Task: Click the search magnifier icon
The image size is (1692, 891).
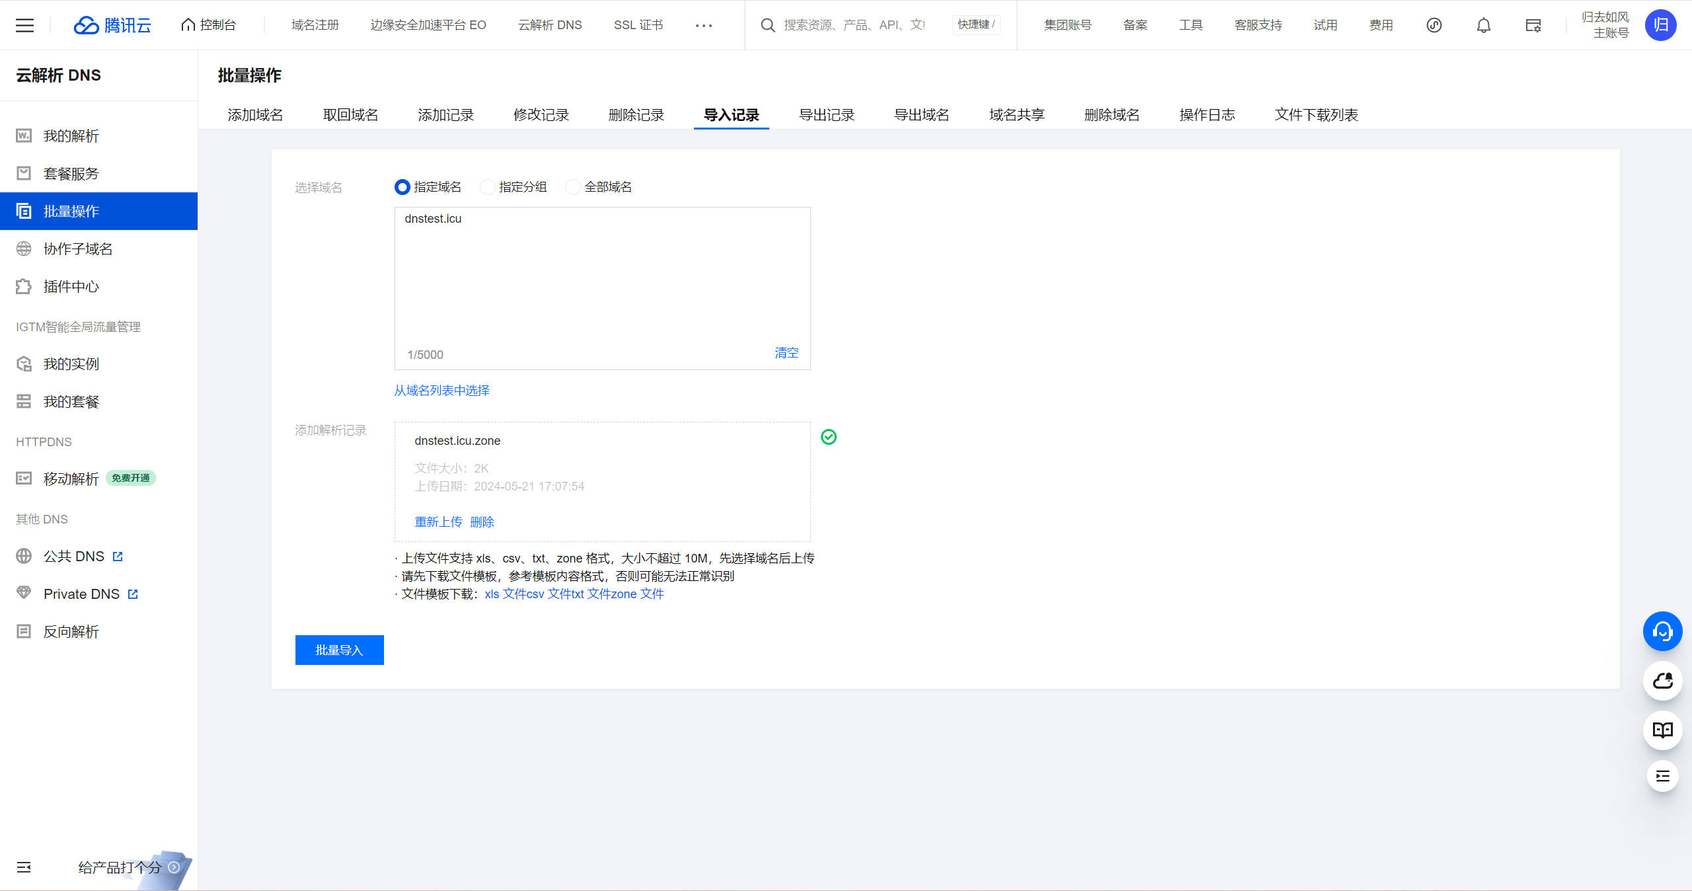Action: 767,25
